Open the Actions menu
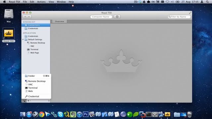The width and height of the screenshot is (212, 119). tap(41, 2)
